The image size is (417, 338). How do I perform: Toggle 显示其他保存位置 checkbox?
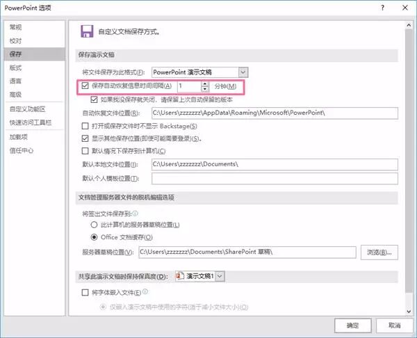(85, 138)
